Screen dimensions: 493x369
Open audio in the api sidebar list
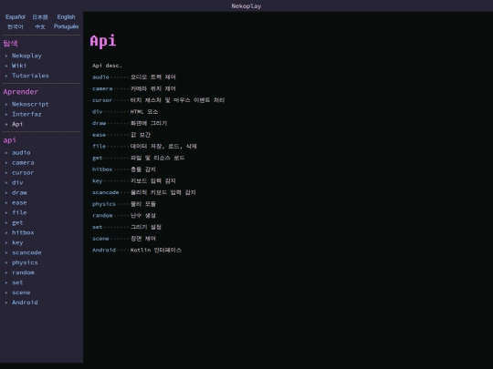(21, 153)
